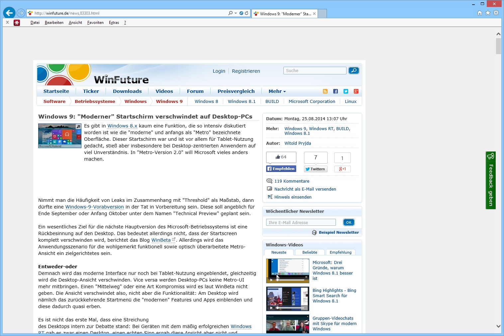Open the Google Plus icon in navigation bar
The width and height of the screenshot is (504, 336).
coord(356,91)
